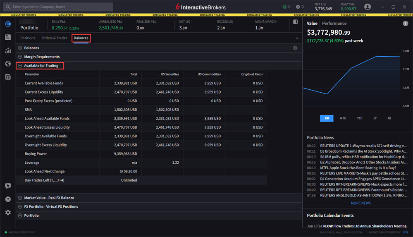413x237 pixels.
Task: Expand the bottom Portfolio section
Action: pos(20,215)
